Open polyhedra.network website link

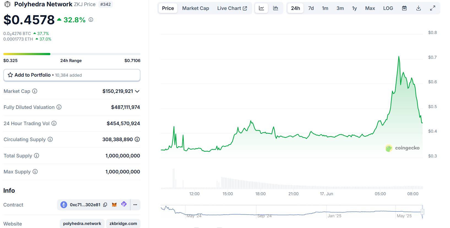[82, 224]
